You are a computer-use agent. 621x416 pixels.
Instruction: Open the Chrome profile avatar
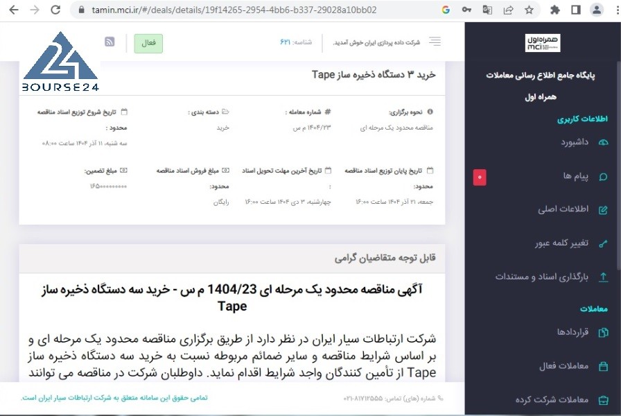tap(597, 10)
